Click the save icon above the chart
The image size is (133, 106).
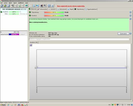tap(31, 45)
